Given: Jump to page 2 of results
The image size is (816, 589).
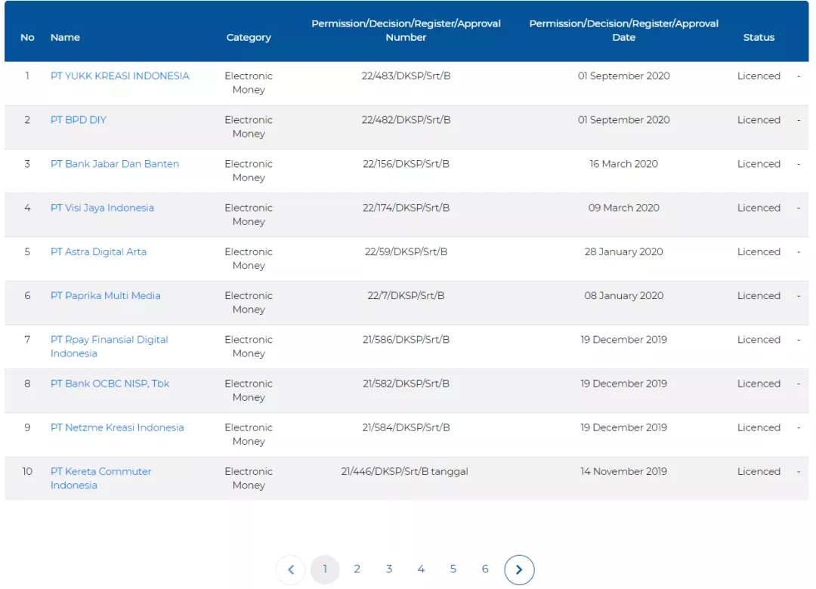Looking at the screenshot, I should pyautogui.click(x=357, y=569).
